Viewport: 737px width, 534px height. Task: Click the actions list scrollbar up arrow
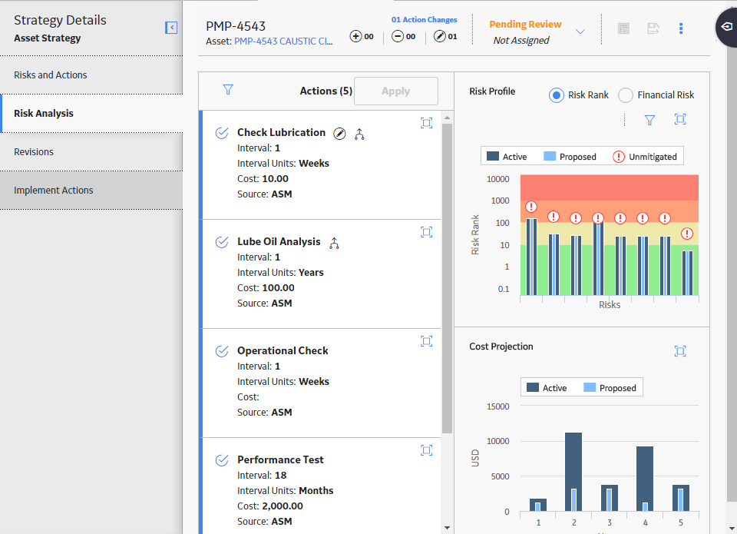click(x=447, y=118)
